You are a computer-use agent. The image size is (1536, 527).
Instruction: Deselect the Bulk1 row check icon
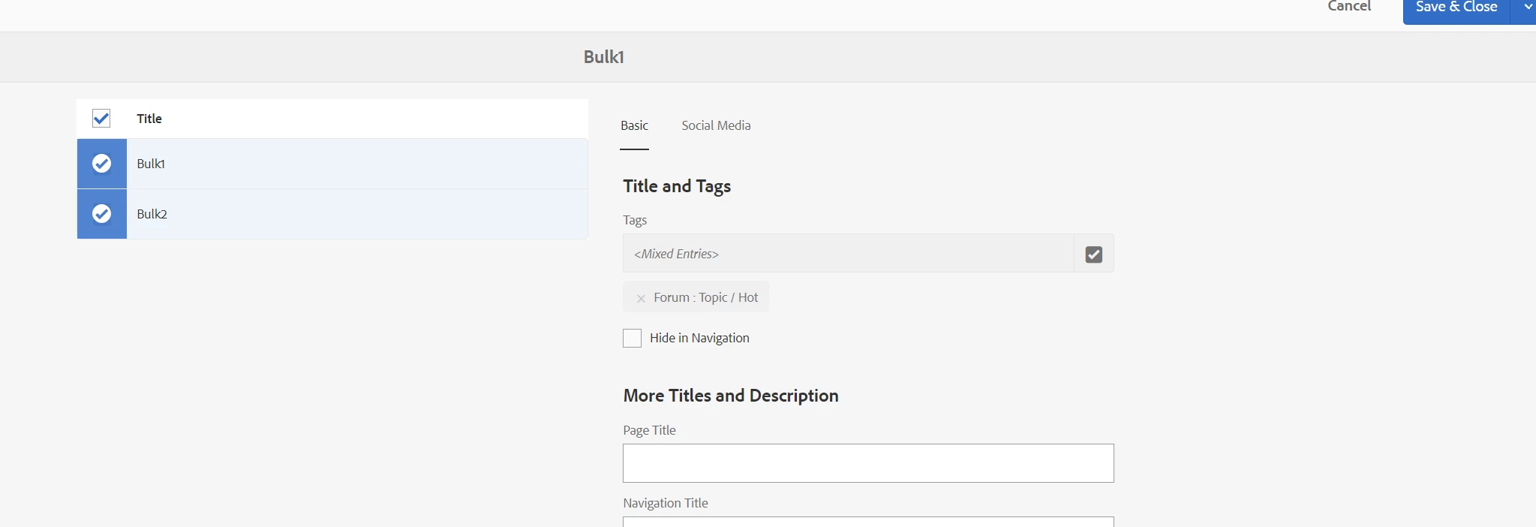[x=102, y=164]
